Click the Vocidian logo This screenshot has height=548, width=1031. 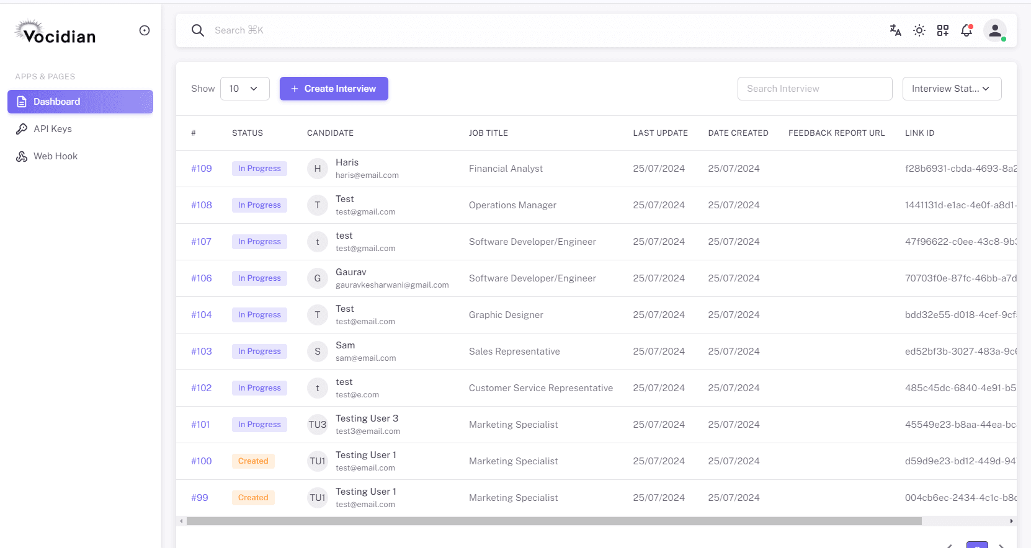(56, 32)
